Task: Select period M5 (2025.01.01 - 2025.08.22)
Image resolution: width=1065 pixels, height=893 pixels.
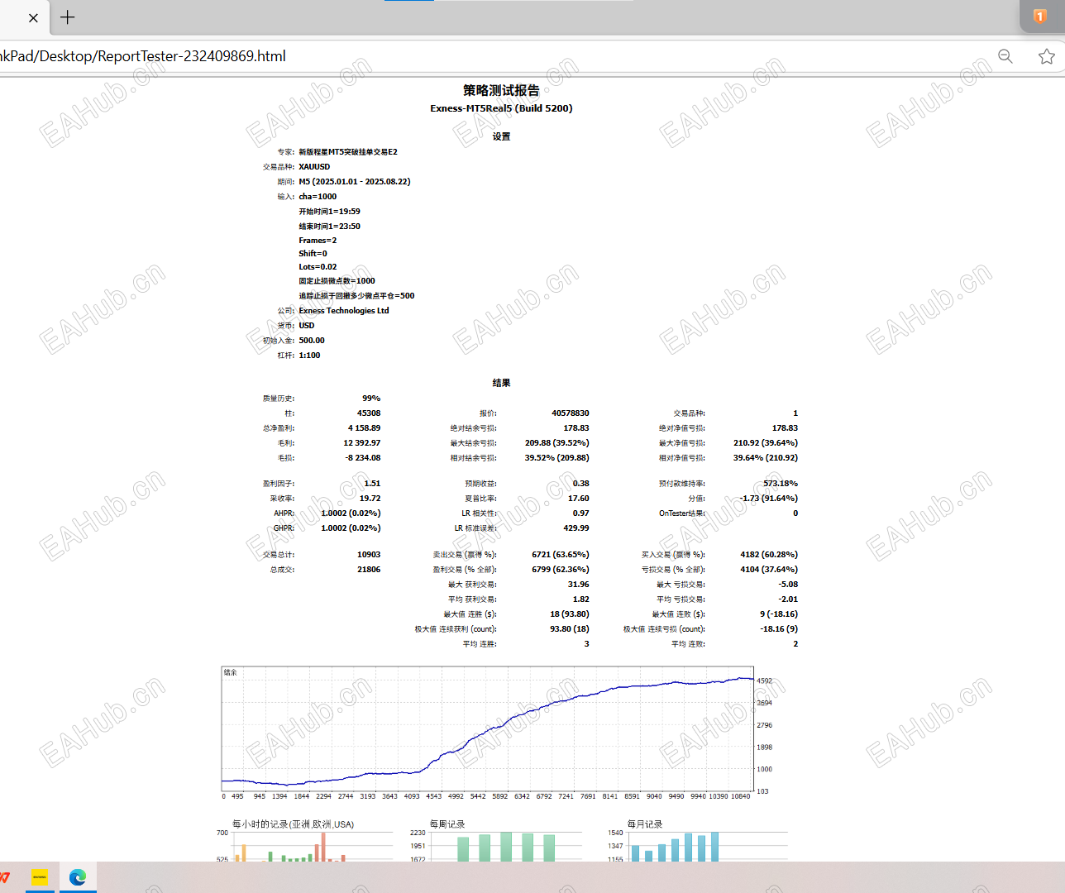Action: coord(355,182)
